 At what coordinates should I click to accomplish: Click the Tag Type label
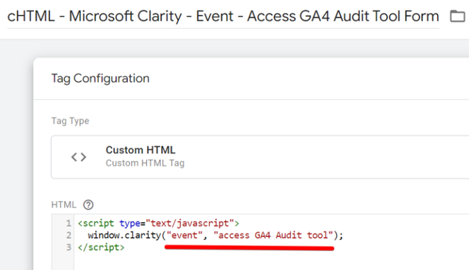71,121
